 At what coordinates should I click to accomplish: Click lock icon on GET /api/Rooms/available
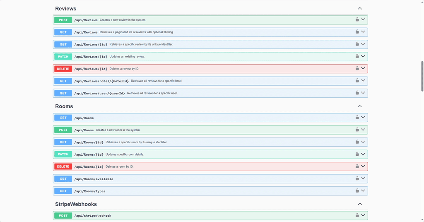[357, 179]
